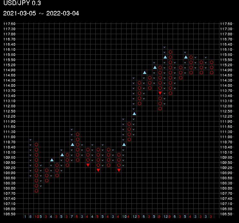Click the red down-triangle at the 109.20 level
Image resolution: width=239 pixels, height=223 pixels.
(x=88, y=165)
